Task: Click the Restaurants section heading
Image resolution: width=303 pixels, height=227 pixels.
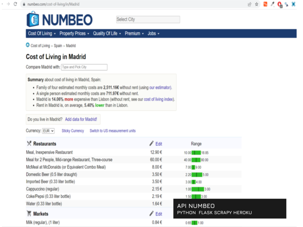Action: (x=45, y=144)
